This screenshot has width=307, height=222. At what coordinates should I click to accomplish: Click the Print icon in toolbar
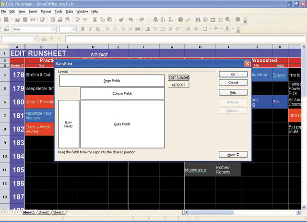(x=60, y=20)
